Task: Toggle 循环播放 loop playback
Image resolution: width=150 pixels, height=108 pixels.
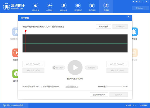Action: tap(59, 67)
